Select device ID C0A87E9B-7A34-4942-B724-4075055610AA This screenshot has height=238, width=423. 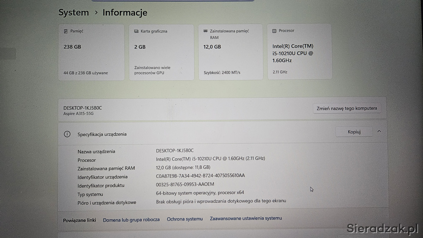pos(200,176)
